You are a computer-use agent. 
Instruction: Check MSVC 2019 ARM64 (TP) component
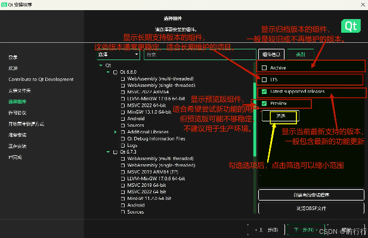[x=123, y=172]
